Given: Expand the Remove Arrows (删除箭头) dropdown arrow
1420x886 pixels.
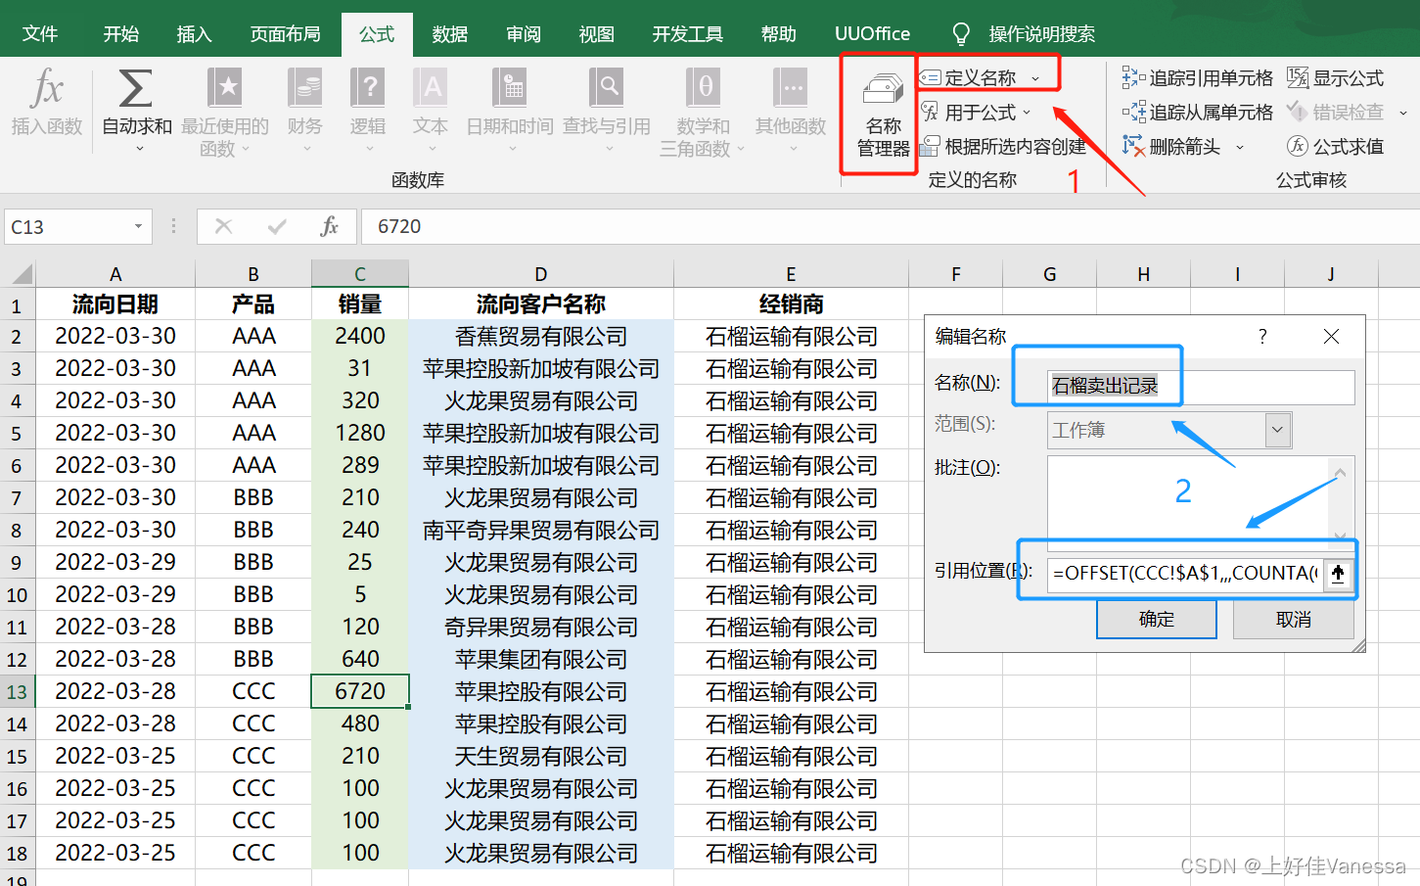Looking at the screenshot, I should click(x=1240, y=147).
